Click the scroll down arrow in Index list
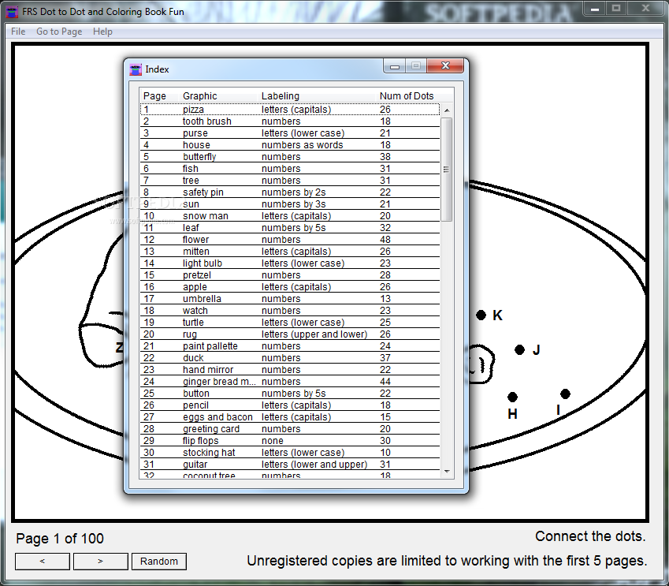 click(447, 472)
